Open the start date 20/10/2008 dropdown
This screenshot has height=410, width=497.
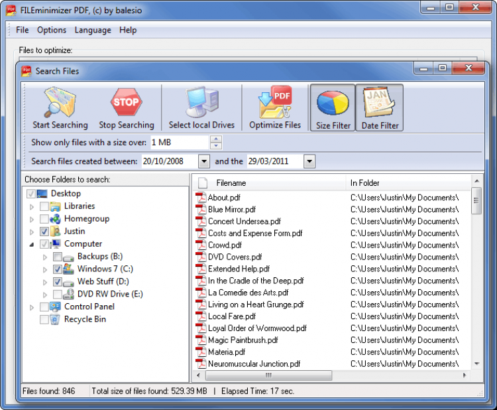pos(203,161)
